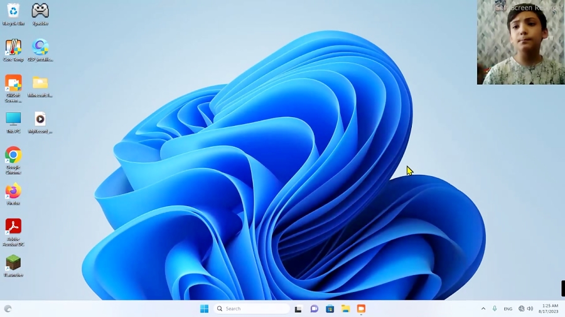Open File Explorer from the taskbar

tap(345, 309)
